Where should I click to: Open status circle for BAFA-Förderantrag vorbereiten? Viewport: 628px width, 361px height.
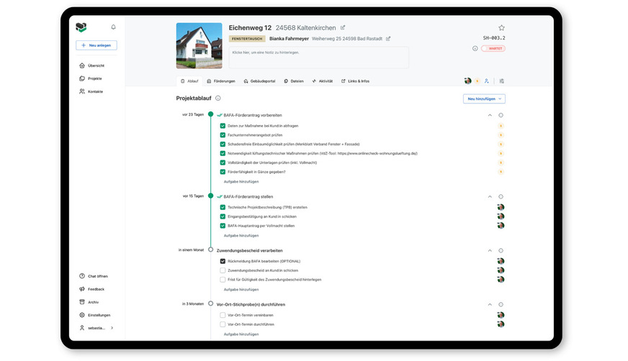[501, 115]
